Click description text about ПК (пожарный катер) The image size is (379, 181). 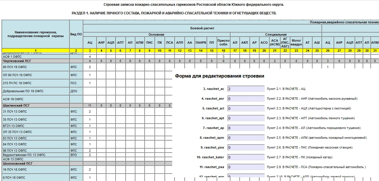(300, 157)
